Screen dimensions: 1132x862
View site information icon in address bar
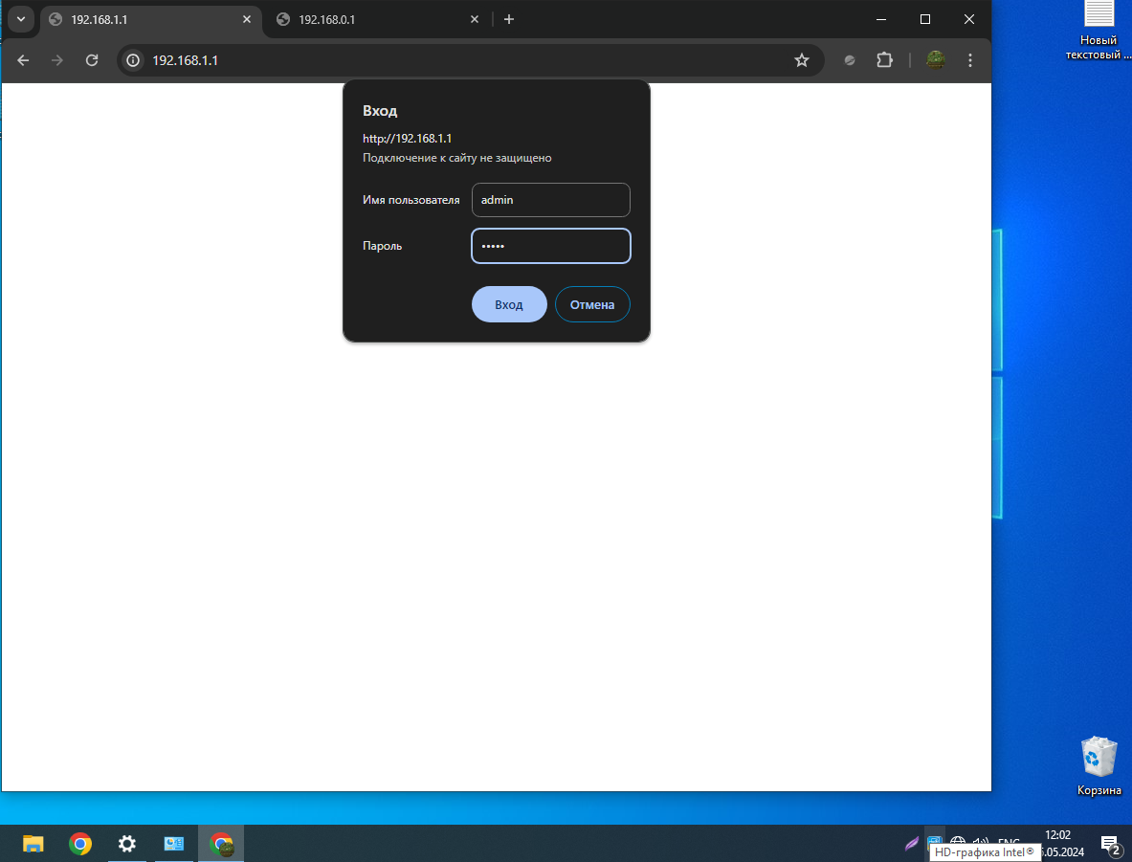[x=134, y=60]
